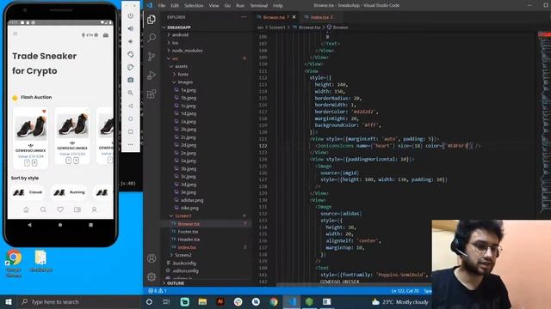551x309 pixels.
Task: Select nike.png file
Action: (x=189, y=208)
